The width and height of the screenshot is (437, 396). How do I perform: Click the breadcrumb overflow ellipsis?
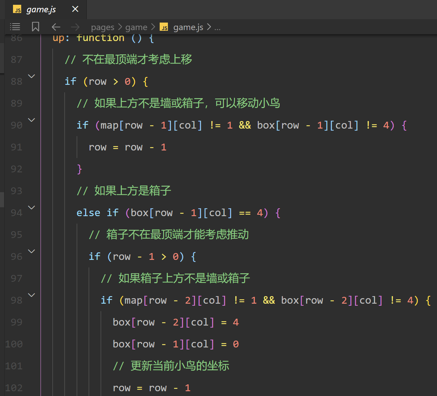(x=217, y=27)
